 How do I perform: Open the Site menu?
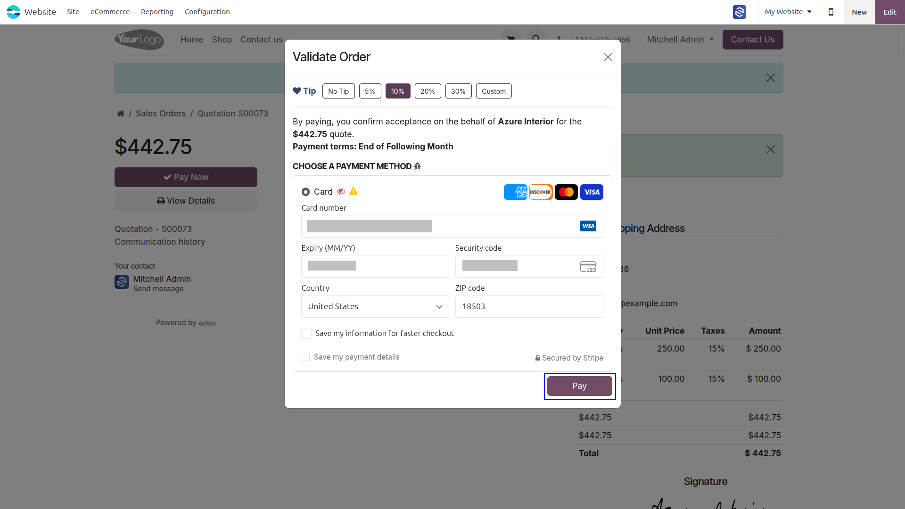(73, 12)
